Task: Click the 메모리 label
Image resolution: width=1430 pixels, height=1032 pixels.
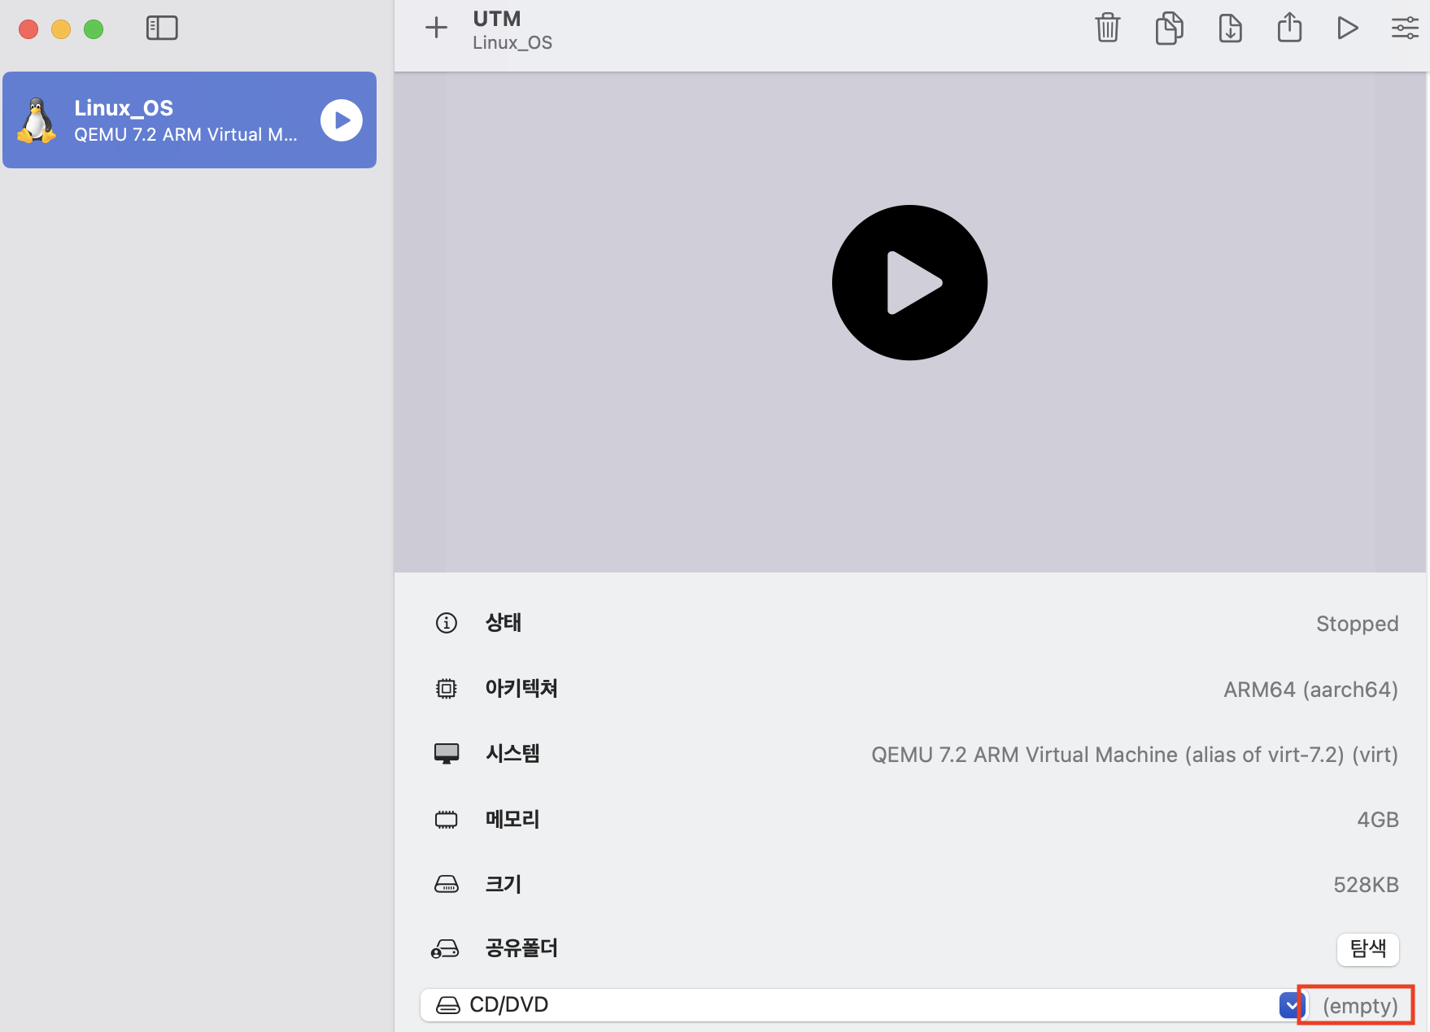Action: coord(512,819)
